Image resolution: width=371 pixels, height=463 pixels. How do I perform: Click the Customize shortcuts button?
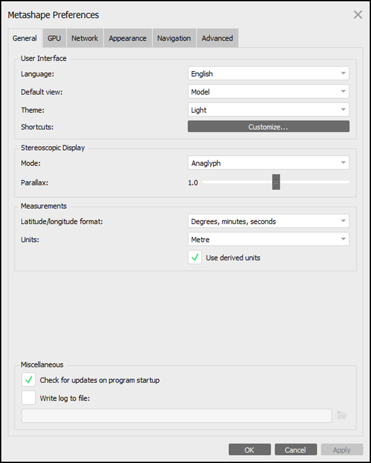268,127
